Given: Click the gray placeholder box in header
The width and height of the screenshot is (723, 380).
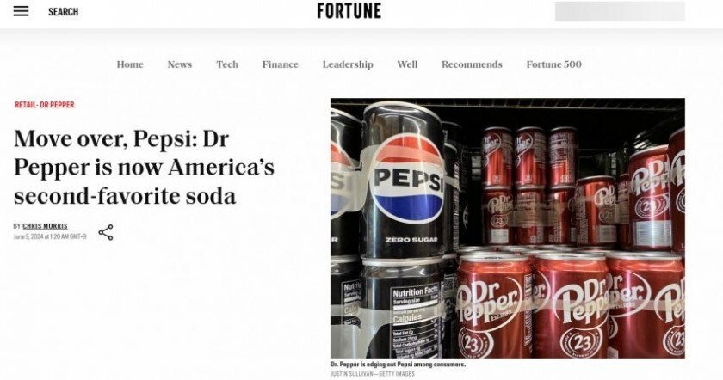Looking at the screenshot, I should click(x=620, y=11).
